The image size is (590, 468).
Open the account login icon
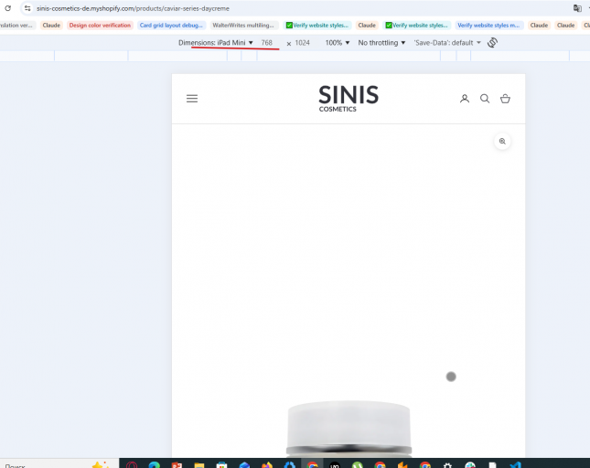point(465,99)
